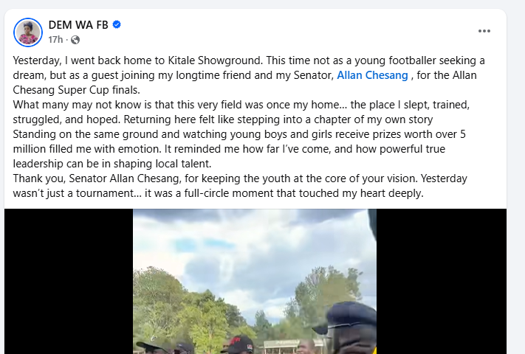Open the 17h post timestamp
The image size is (525, 354).
point(57,40)
